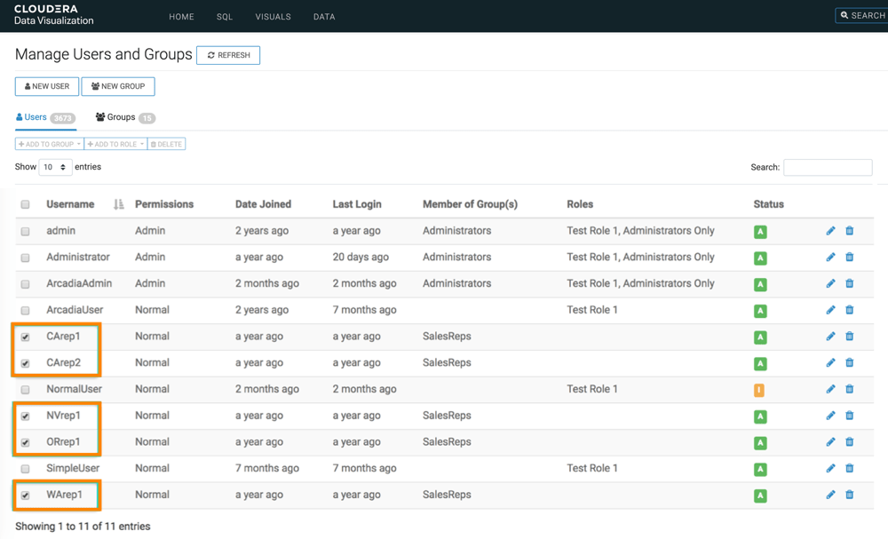Image resolution: width=888 pixels, height=539 pixels.
Task: Click the REFRESH button
Action: click(x=227, y=55)
